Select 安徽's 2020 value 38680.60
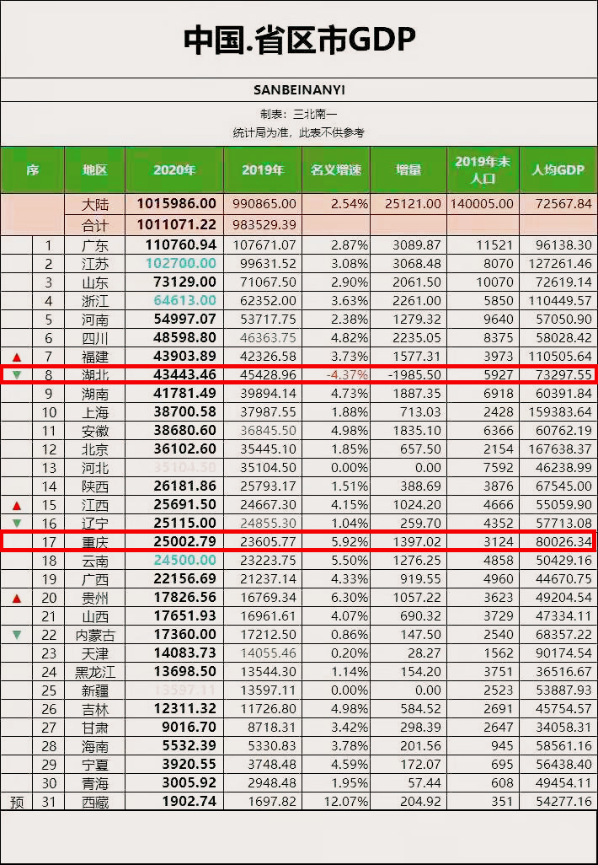Image resolution: width=598 pixels, height=865 pixels. coord(184,430)
